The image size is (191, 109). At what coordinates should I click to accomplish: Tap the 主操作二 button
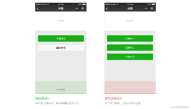click(130, 48)
